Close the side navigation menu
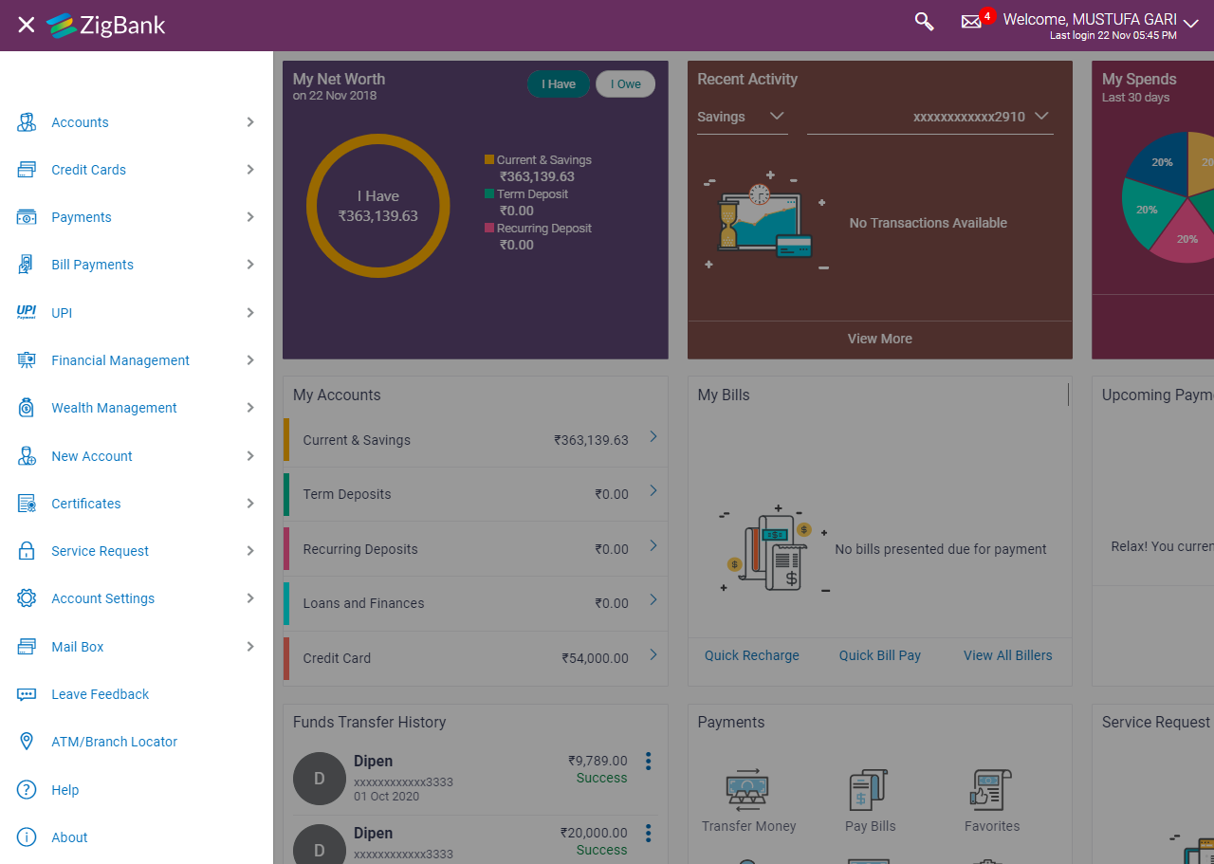The height and width of the screenshot is (864, 1214). (x=27, y=25)
